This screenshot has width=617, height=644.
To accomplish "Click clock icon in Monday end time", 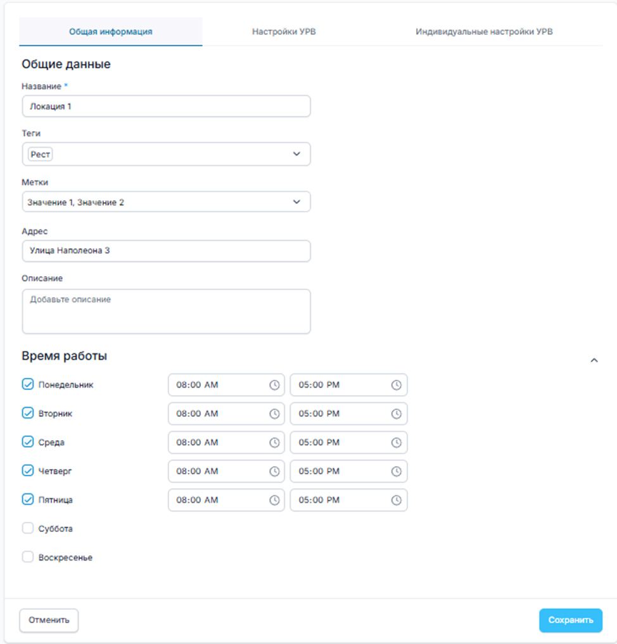I will [396, 385].
